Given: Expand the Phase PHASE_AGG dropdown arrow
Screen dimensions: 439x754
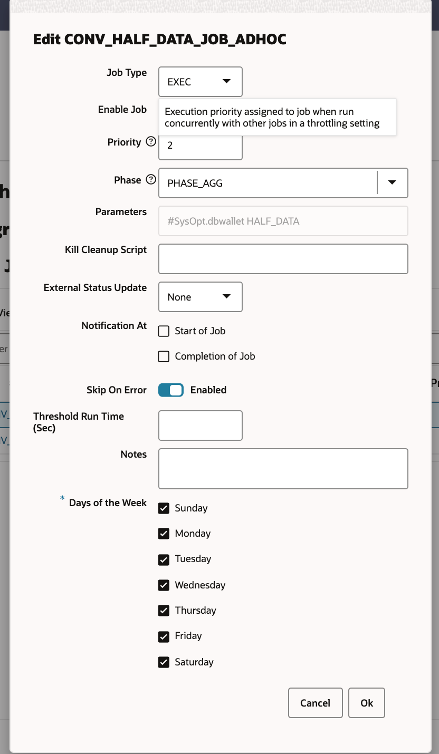Looking at the screenshot, I should (x=392, y=183).
